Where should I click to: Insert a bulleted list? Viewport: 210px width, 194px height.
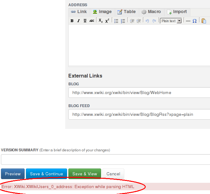[116, 21]
